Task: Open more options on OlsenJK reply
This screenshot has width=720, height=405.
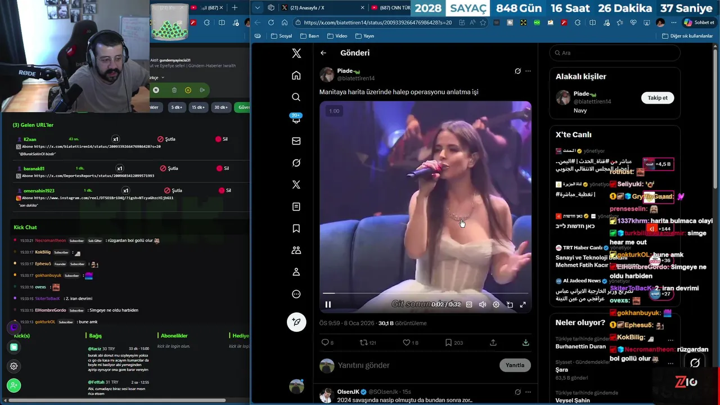Action: (528, 391)
